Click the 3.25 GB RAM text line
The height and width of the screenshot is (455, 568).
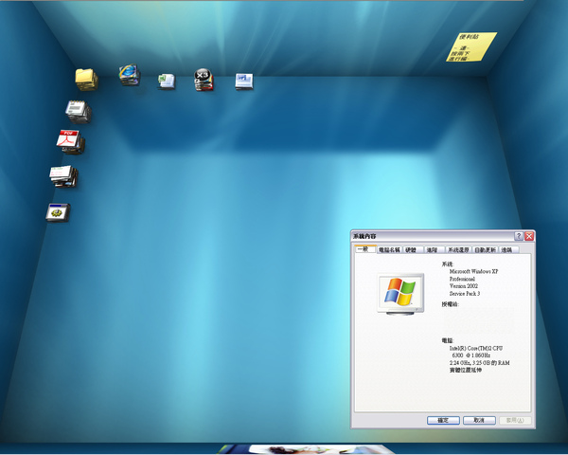tap(480, 362)
